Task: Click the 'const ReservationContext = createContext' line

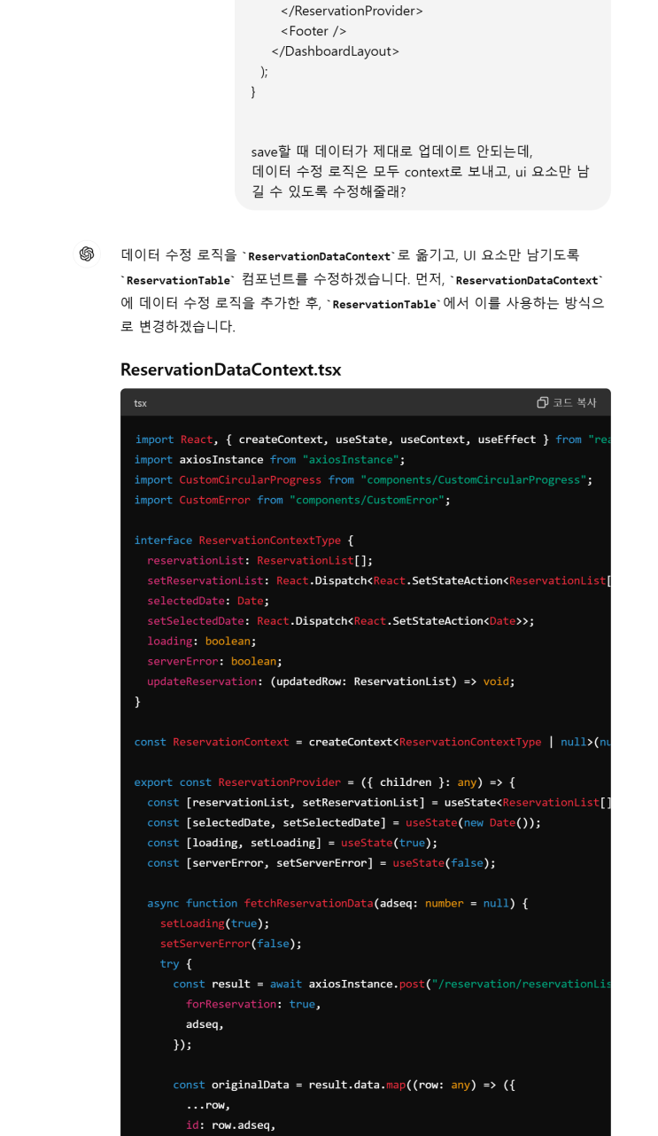Action: point(372,743)
